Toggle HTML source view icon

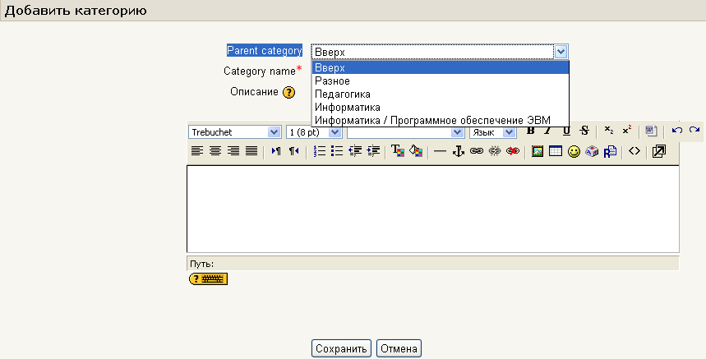634,151
